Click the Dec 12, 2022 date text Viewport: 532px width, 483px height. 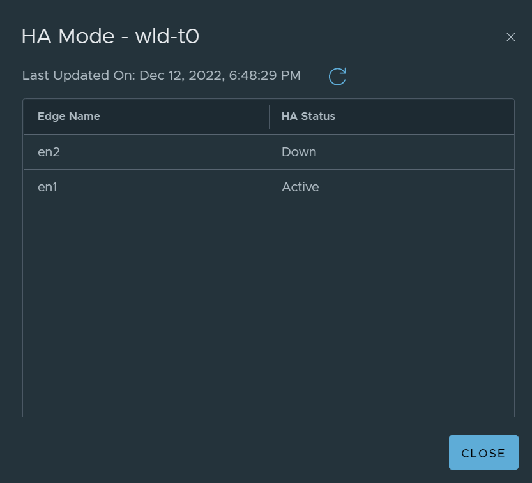tap(182, 75)
